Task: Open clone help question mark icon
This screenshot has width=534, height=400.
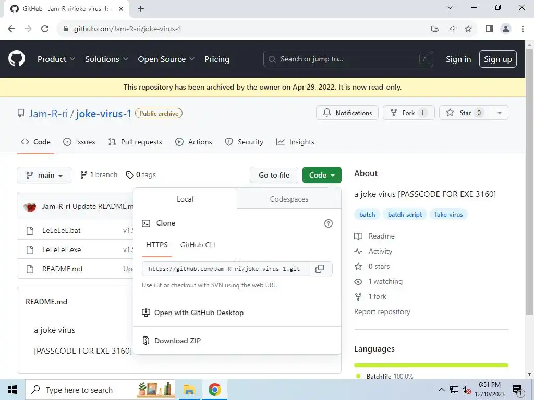Action: click(x=329, y=223)
